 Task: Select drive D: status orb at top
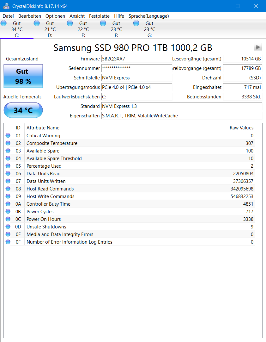pos(37,23)
